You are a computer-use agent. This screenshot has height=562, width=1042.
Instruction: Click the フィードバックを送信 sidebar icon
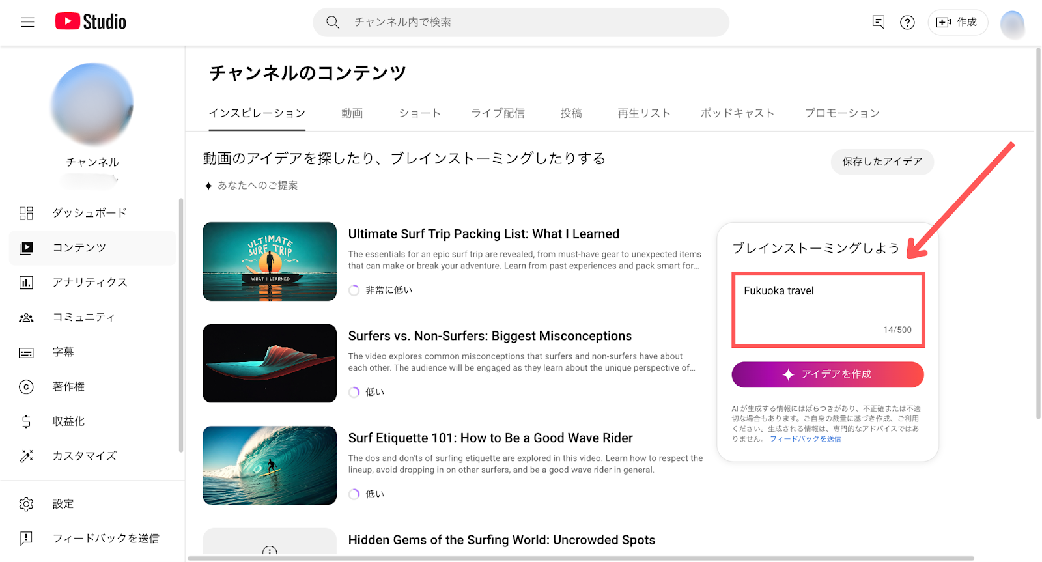[26, 539]
